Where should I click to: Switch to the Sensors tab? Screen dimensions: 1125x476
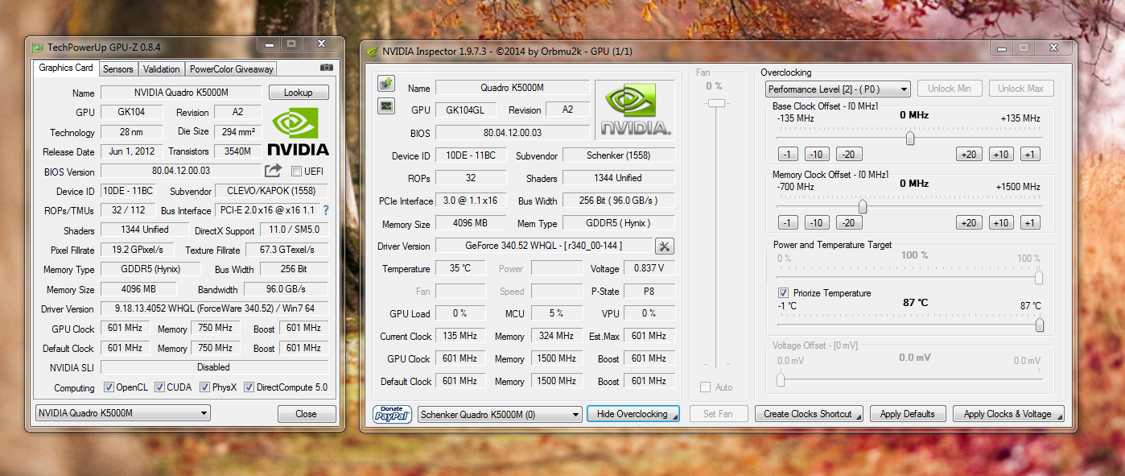pyautogui.click(x=118, y=69)
